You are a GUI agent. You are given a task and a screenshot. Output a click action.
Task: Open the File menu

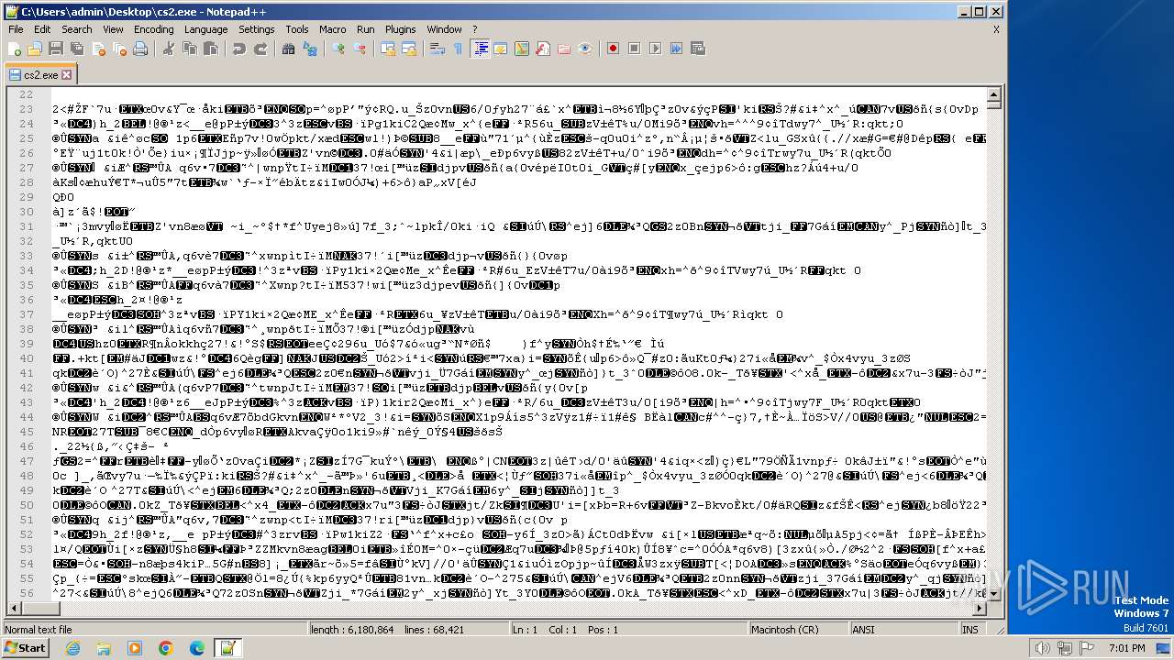tap(16, 29)
